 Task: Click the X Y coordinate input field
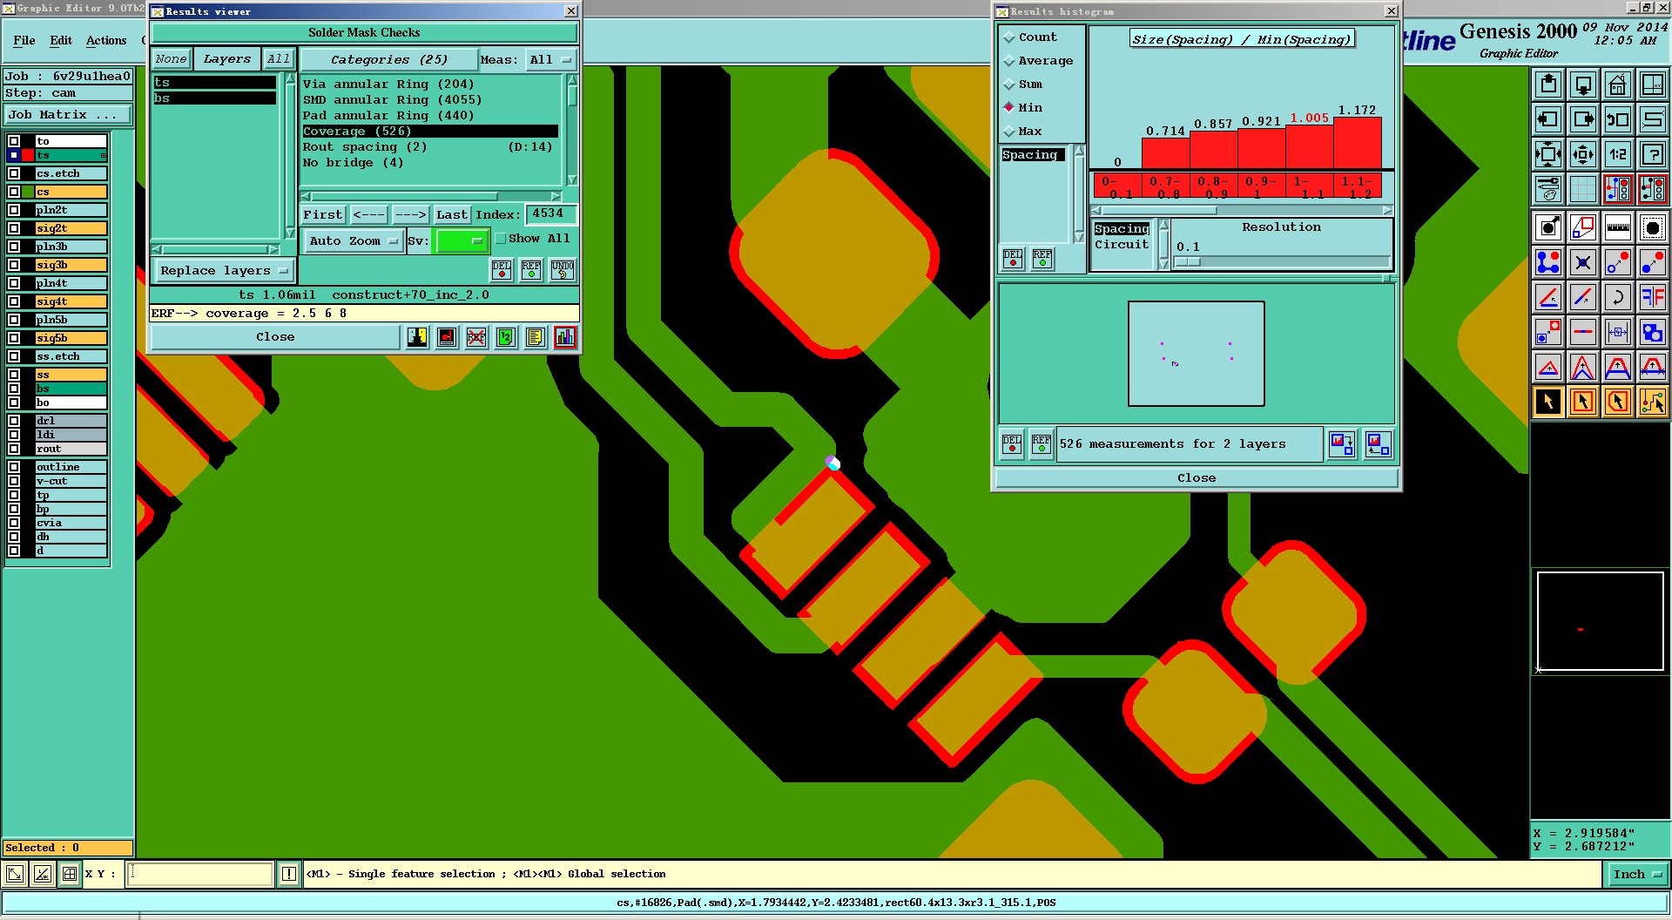200,874
